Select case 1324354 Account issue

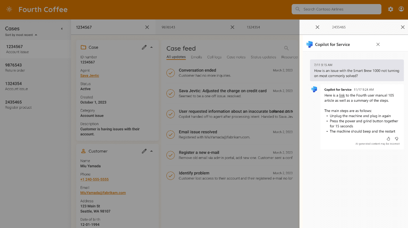click(x=35, y=86)
